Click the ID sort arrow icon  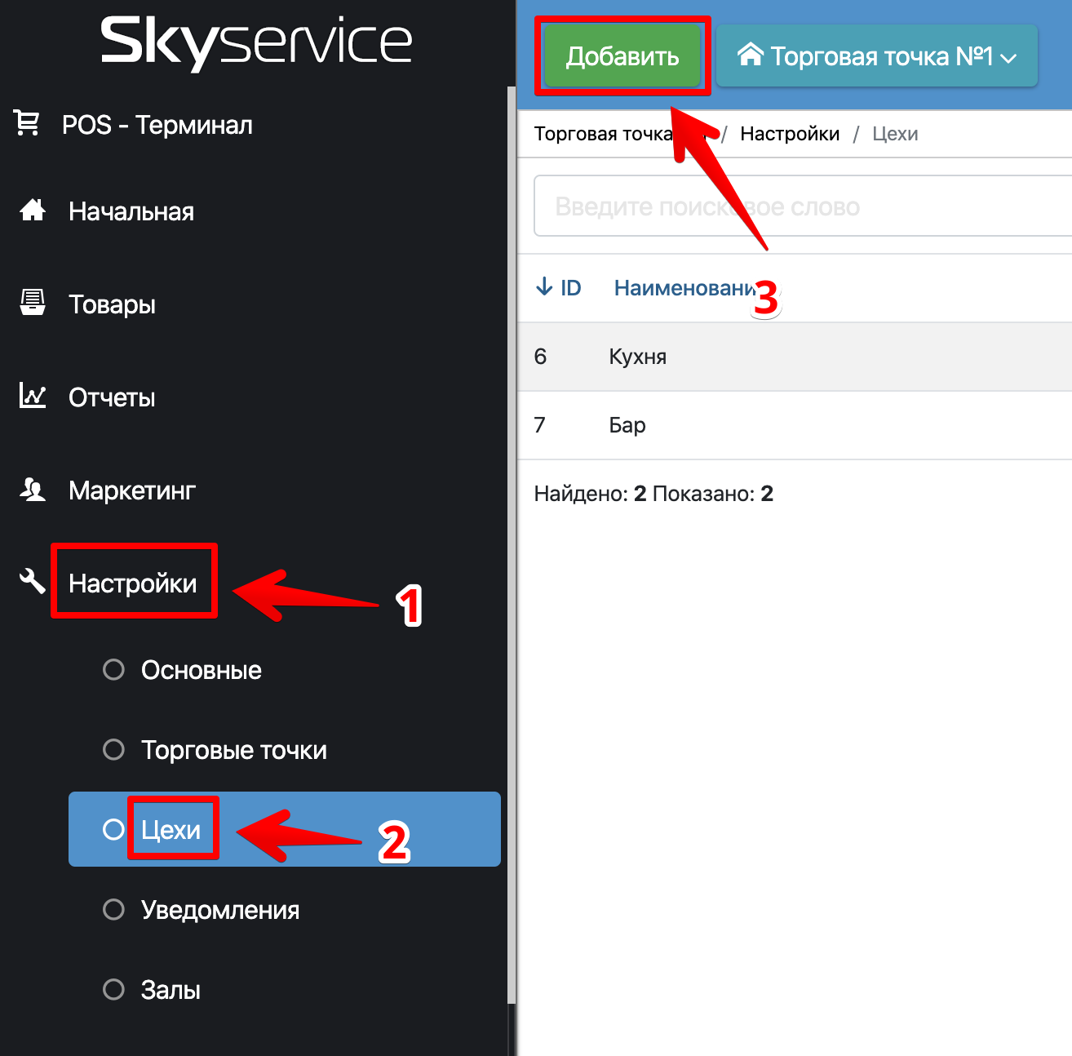(544, 287)
